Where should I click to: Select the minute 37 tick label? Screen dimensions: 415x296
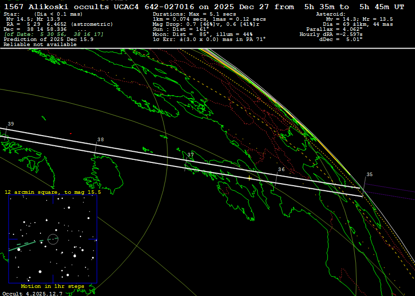pos(191,154)
